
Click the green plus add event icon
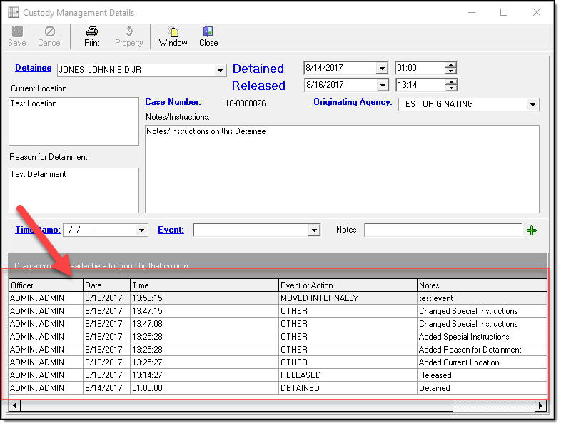coord(531,230)
